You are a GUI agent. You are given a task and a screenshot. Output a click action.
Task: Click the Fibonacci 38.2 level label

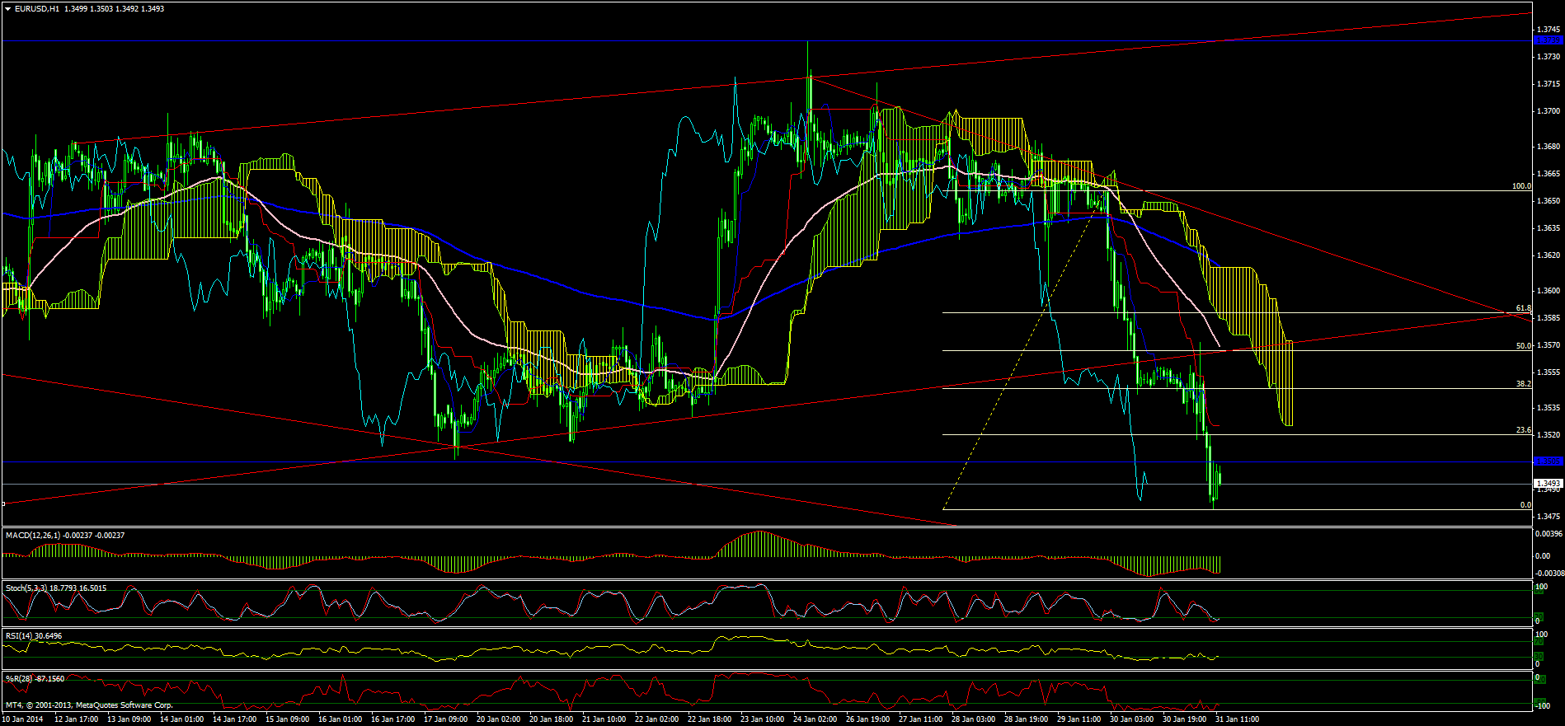click(1524, 384)
